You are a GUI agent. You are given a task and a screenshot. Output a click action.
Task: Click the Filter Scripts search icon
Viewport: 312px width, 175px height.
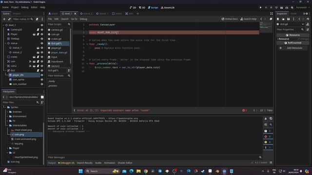point(69,24)
